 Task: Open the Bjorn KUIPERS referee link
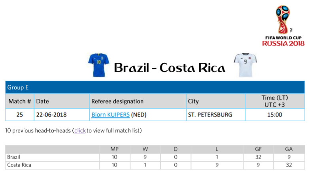110,115
